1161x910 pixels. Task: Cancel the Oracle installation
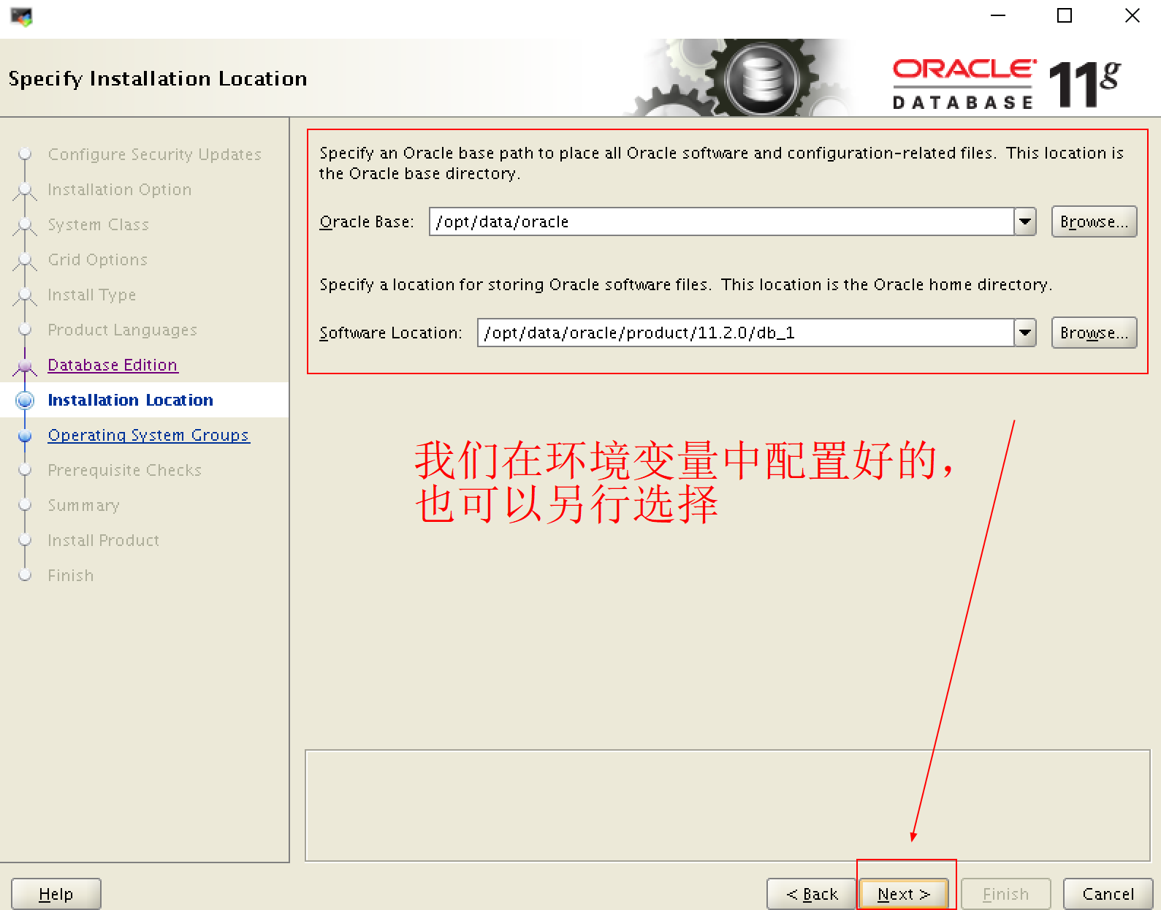coord(1107,894)
